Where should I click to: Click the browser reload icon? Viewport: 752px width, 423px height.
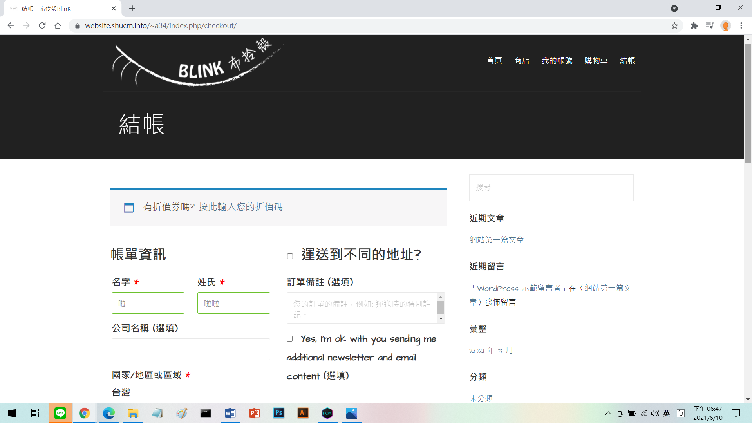[x=42, y=26]
